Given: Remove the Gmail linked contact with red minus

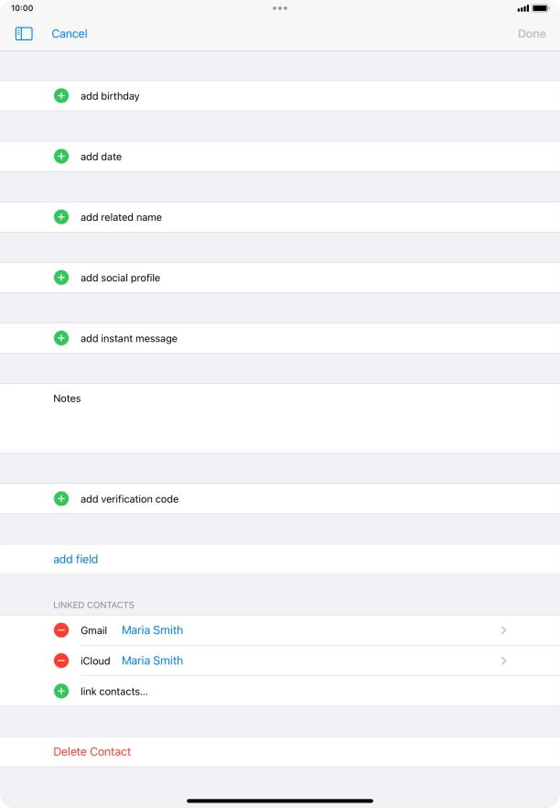Looking at the screenshot, I should [61, 630].
